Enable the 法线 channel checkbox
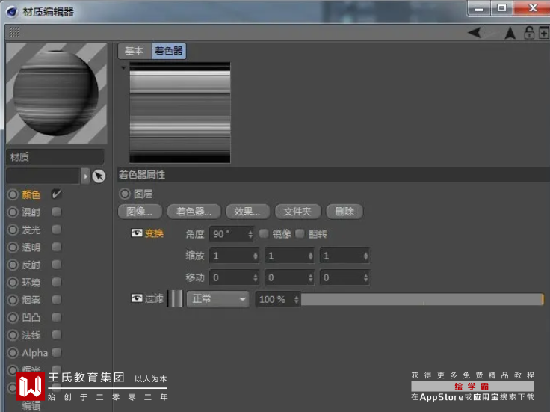The width and height of the screenshot is (550, 412). pos(57,334)
